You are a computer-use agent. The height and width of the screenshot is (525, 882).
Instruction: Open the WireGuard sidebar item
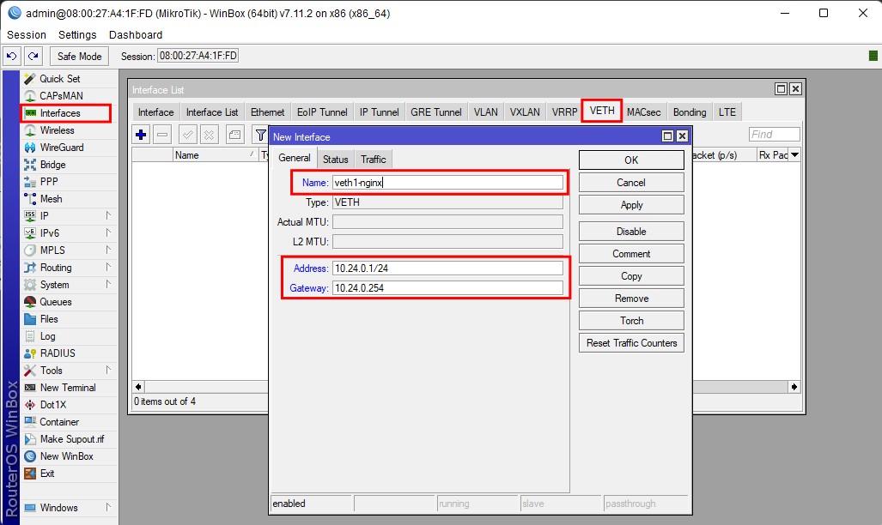(62, 148)
